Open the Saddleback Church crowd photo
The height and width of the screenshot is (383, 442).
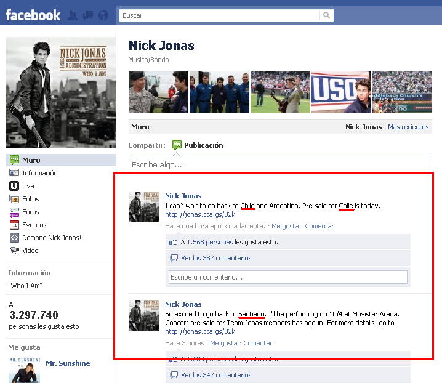point(402,92)
